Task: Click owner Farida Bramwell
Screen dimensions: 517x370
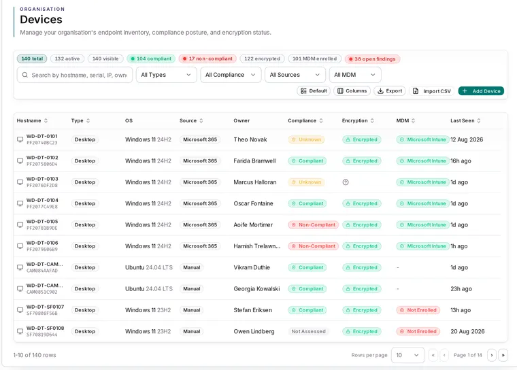Action: (254, 161)
